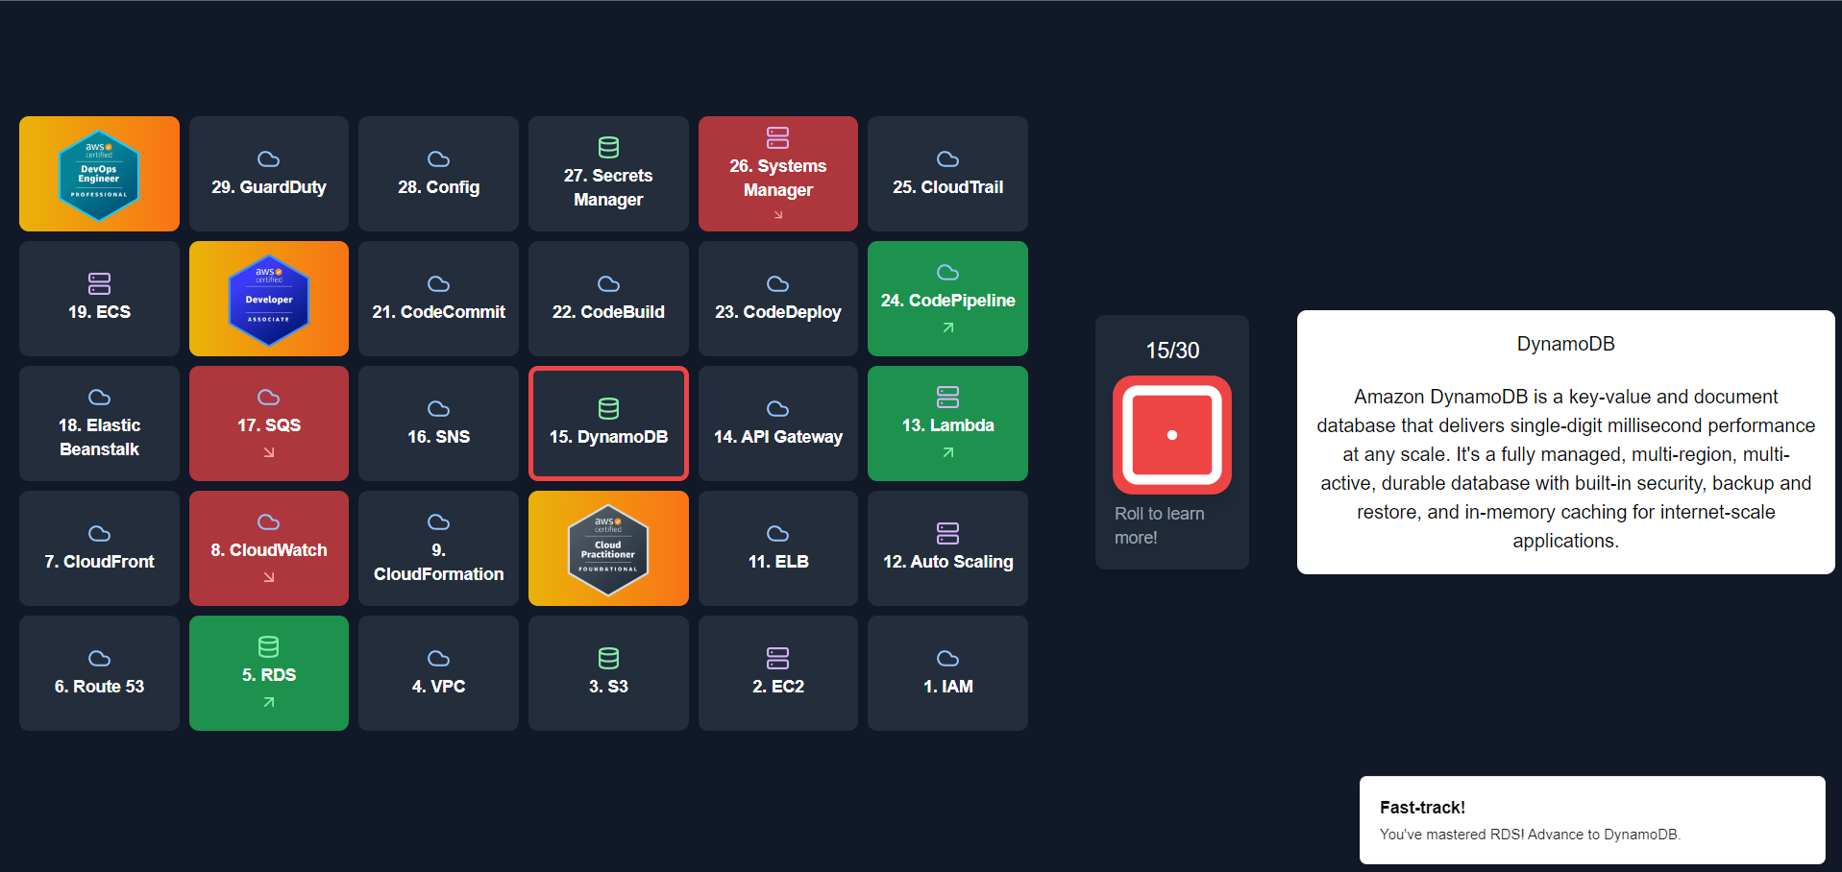Click the "9. CloudFormation" label
The image size is (1842, 872).
point(439,562)
